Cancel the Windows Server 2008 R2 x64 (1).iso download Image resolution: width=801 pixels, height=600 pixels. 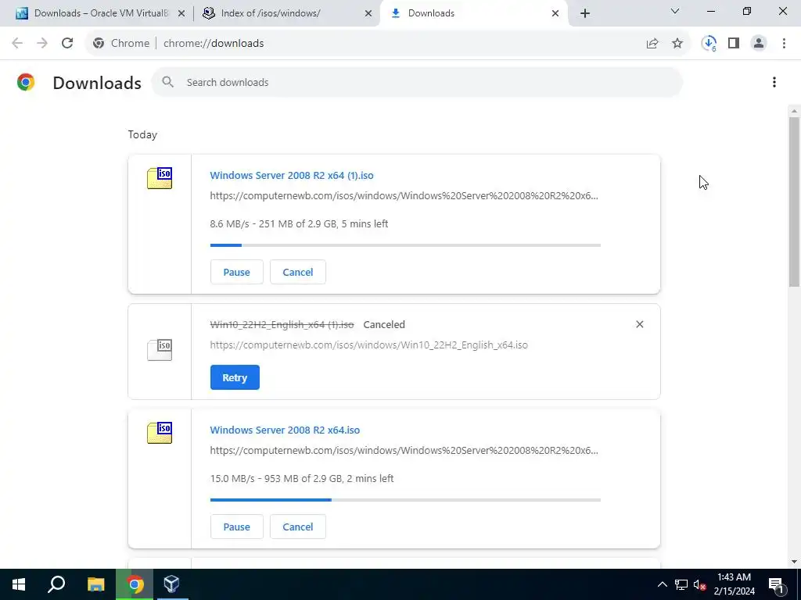click(298, 272)
